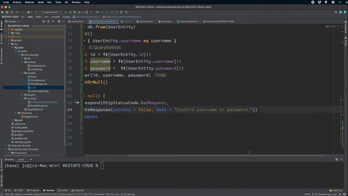Collapse the Scratches and Consoles node
348x196 pixels.
coord(6,149)
